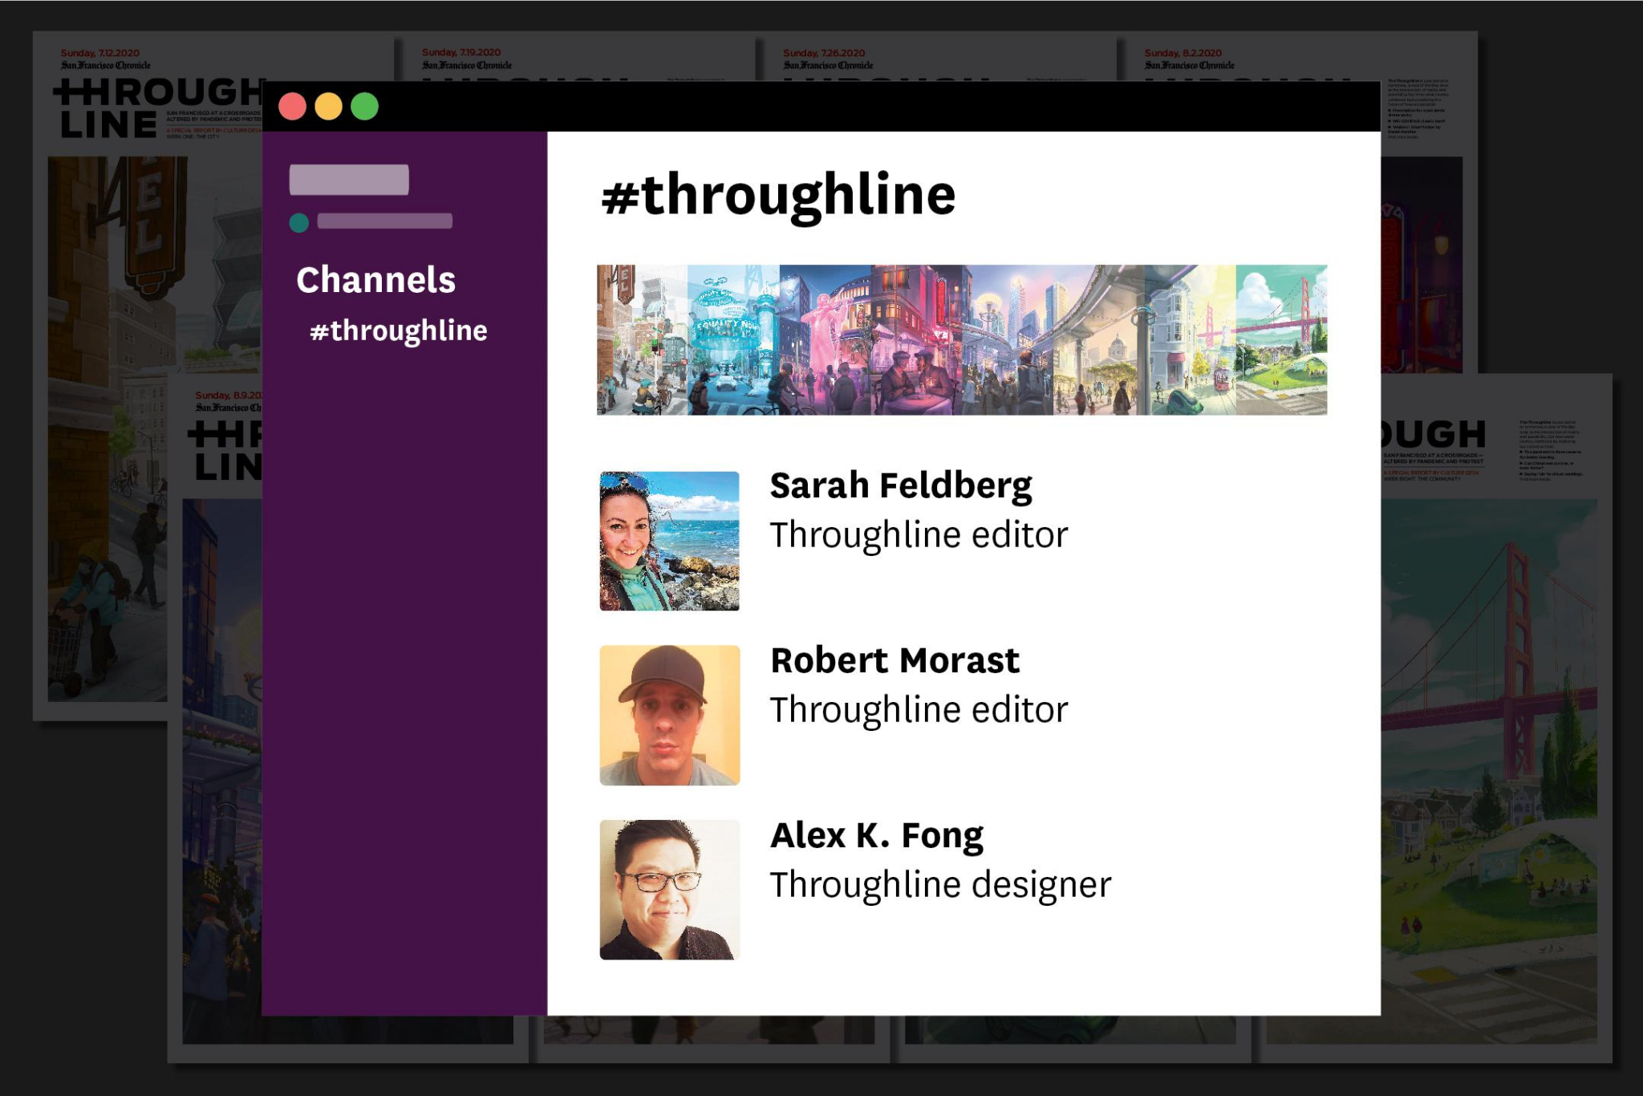This screenshot has height=1096, width=1643.
Task: Open Alex K. Fong's profile photo
Action: 669,889
